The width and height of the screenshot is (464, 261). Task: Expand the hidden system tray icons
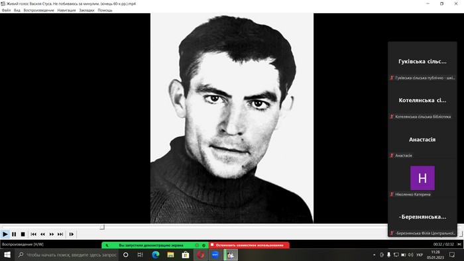point(375,254)
